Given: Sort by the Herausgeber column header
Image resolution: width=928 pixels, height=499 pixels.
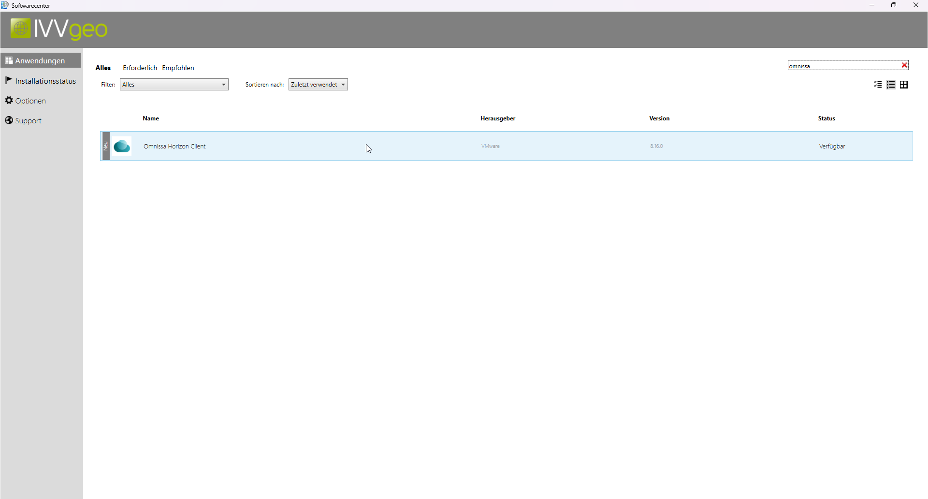Looking at the screenshot, I should (x=497, y=118).
